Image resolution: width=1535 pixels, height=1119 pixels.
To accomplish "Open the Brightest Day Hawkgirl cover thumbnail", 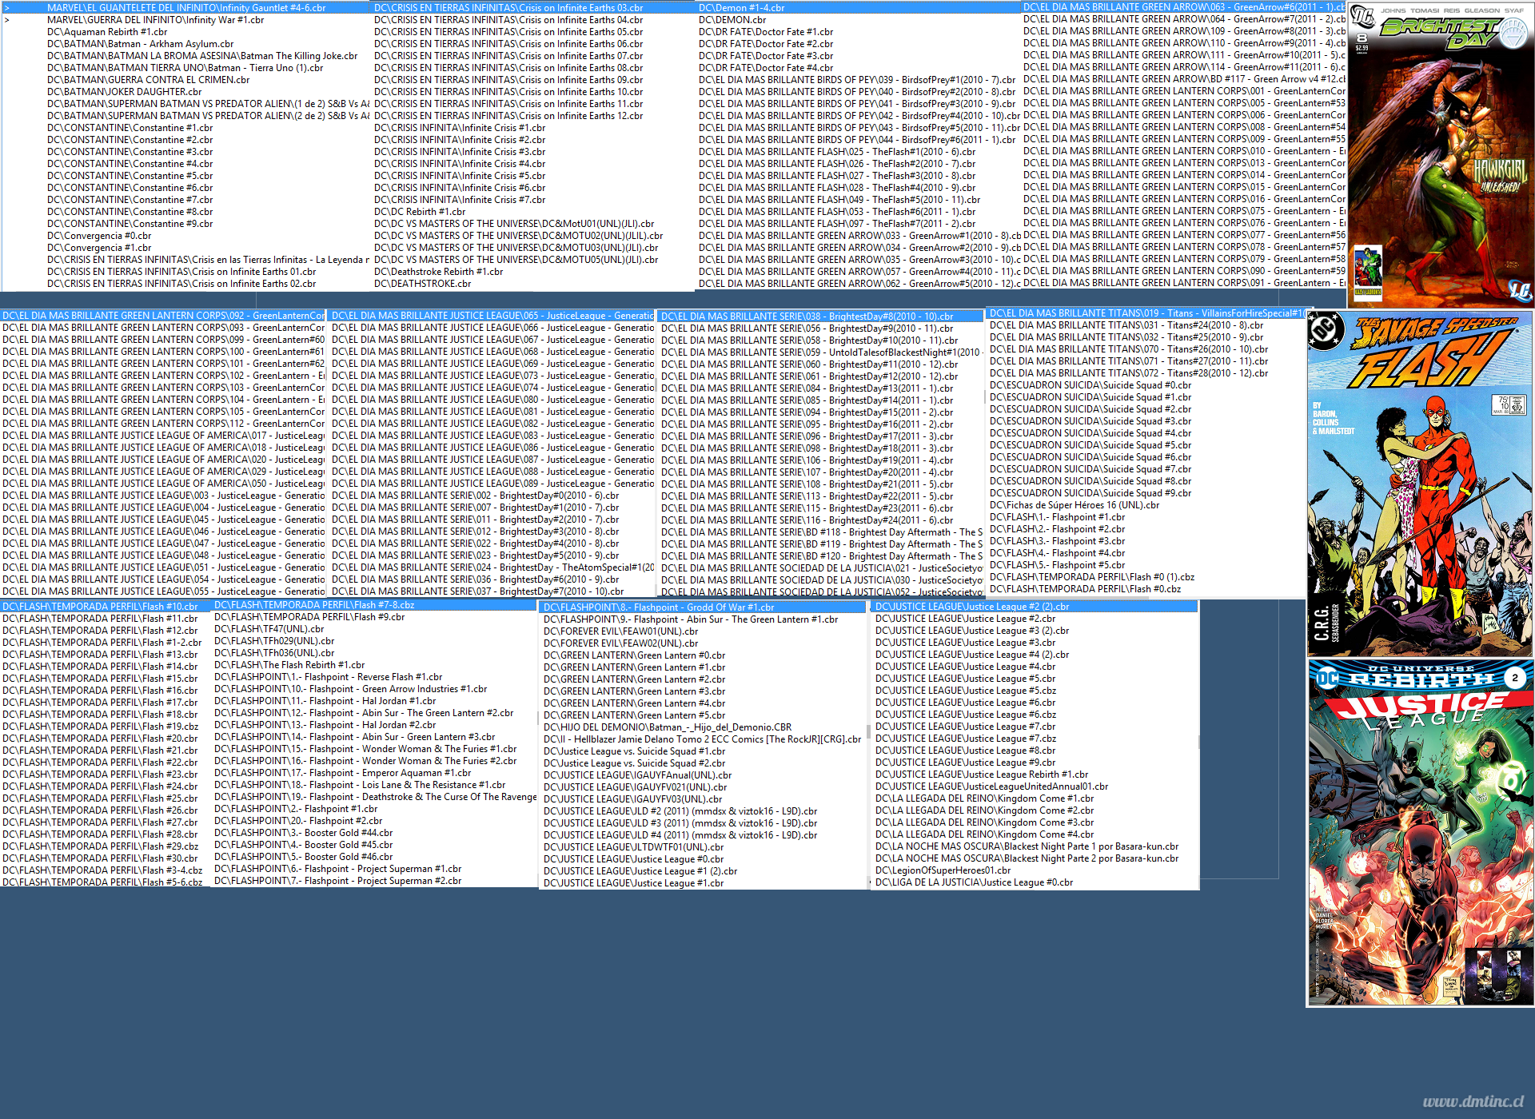I will click(1441, 155).
